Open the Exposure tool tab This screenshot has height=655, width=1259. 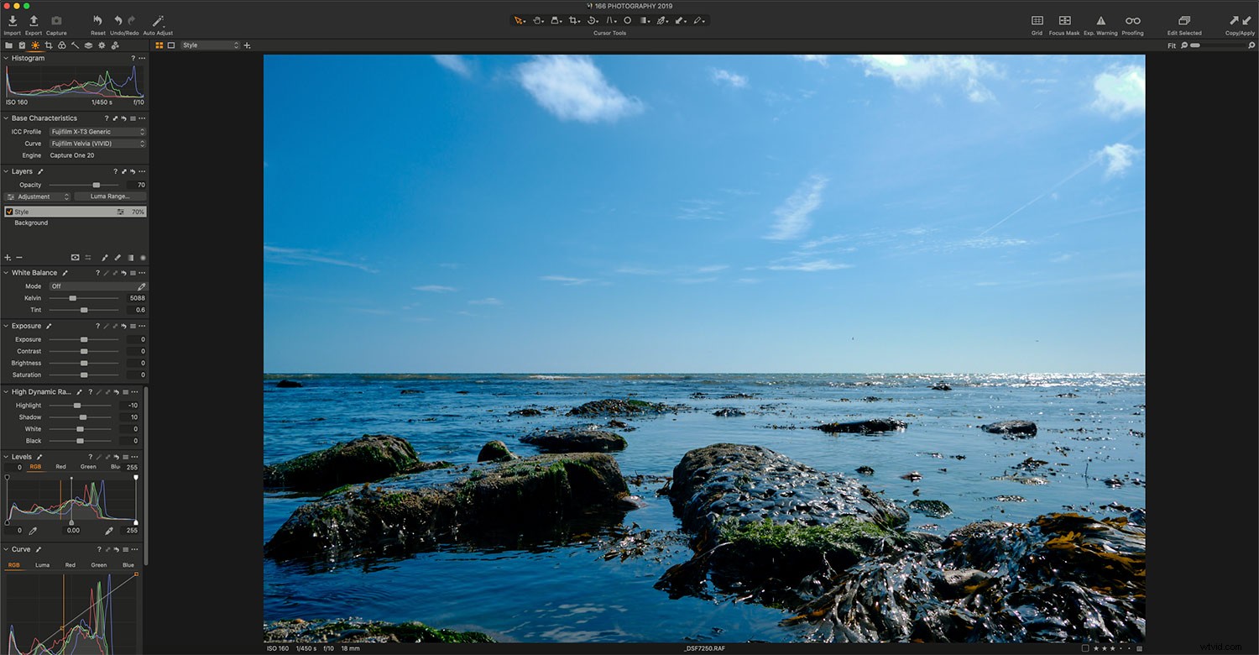tap(34, 45)
